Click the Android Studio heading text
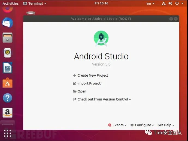Image resolution: width=188 pixels, height=141 pixels. 101,56
